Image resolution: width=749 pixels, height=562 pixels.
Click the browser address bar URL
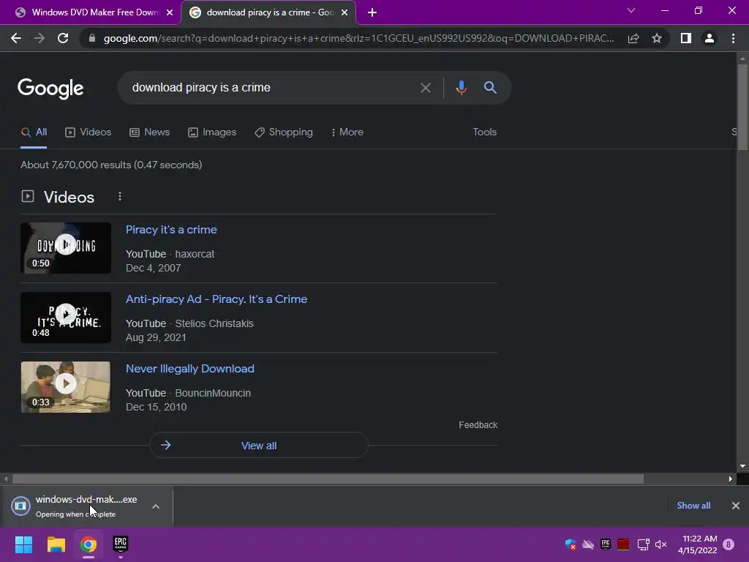tap(358, 38)
